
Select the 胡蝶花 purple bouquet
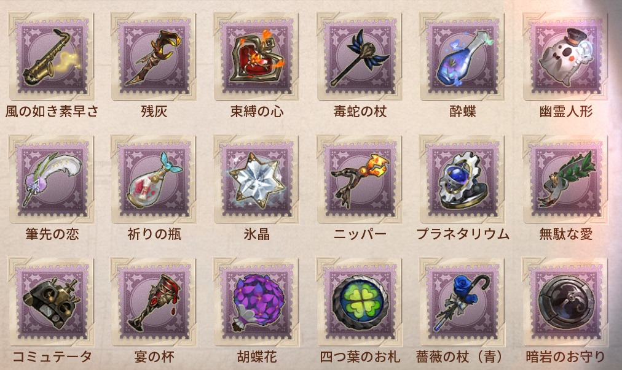coord(257,302)
